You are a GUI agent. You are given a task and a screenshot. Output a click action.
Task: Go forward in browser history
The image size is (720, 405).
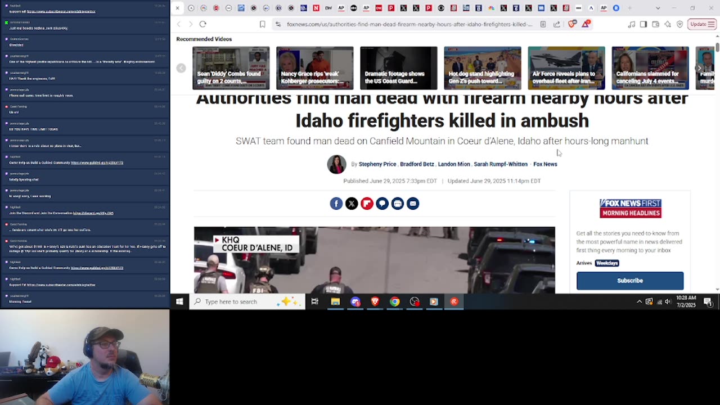coord(191,24)
